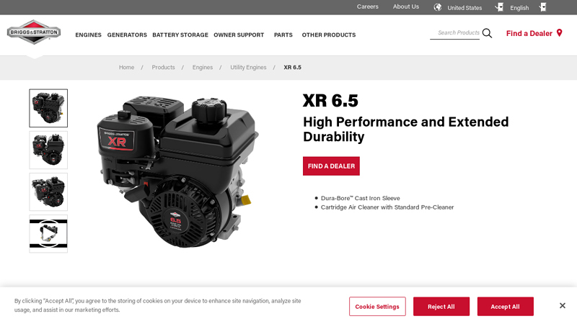Open the Generators menu

point(127,35)
